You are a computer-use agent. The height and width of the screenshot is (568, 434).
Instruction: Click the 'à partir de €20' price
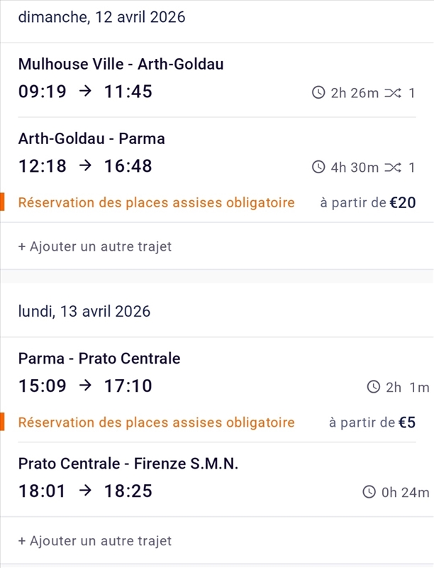[x=367, y=203]
